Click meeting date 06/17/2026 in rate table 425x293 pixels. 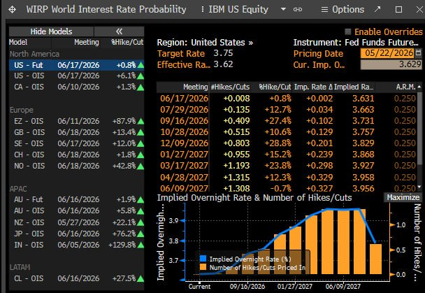click(x=185, y=99)
